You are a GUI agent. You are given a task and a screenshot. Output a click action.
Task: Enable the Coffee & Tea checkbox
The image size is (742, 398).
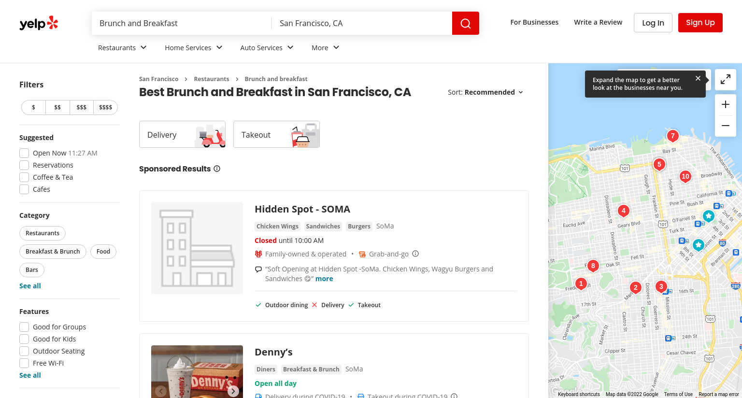24,177
